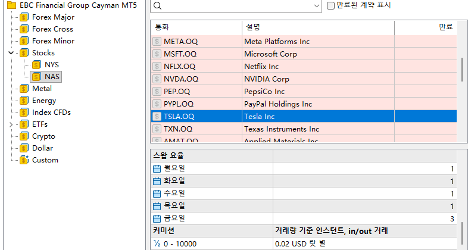Select the Crypto group label

[x=43, y=136]
